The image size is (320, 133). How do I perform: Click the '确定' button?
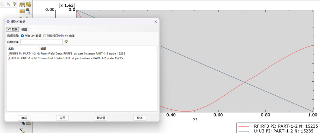click(24, 118)
